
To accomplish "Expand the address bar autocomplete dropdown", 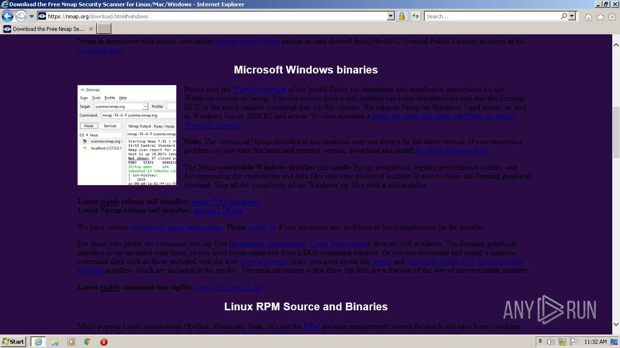I will (391, 16).
